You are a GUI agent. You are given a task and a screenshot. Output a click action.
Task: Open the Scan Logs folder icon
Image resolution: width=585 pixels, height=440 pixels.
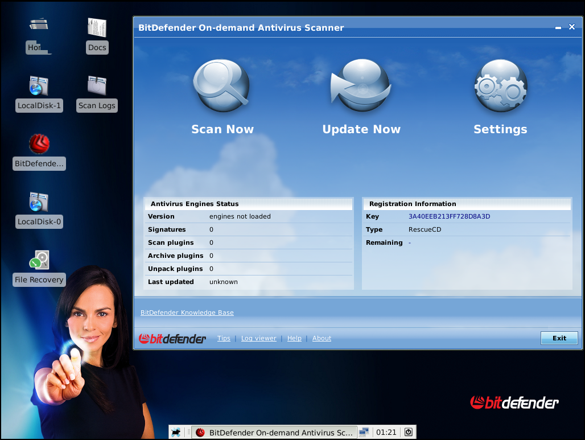97,86
